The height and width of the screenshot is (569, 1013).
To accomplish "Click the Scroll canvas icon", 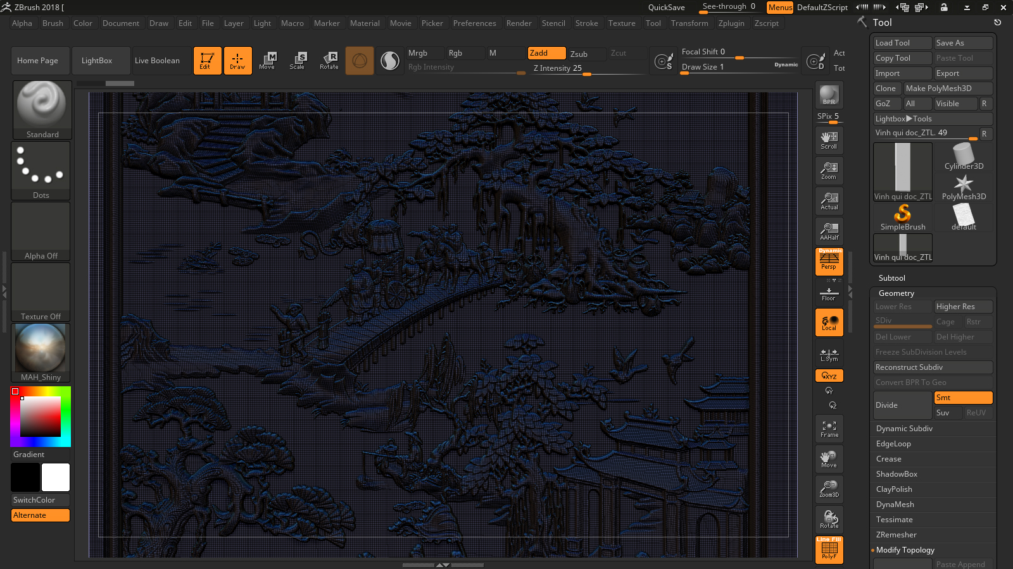I will [829, 140].
